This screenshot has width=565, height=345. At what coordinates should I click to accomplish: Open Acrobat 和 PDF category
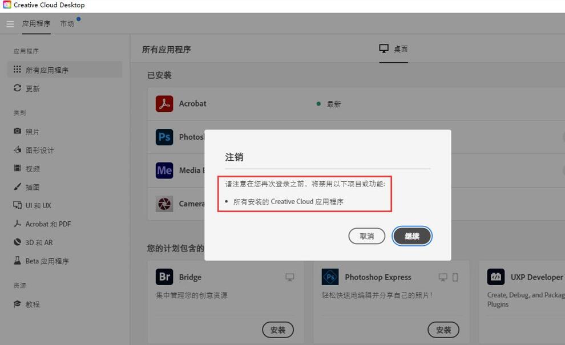pyautogui.click(x=49, y=224)
